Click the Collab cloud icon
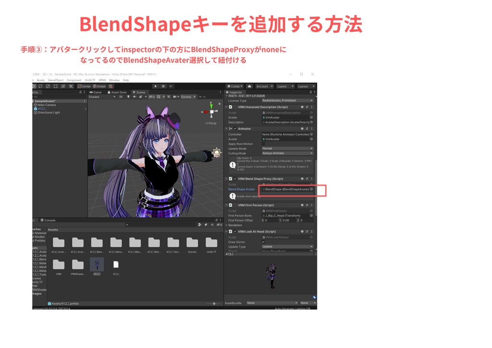The width and height of the screenshot is (492, 348). 249,86
